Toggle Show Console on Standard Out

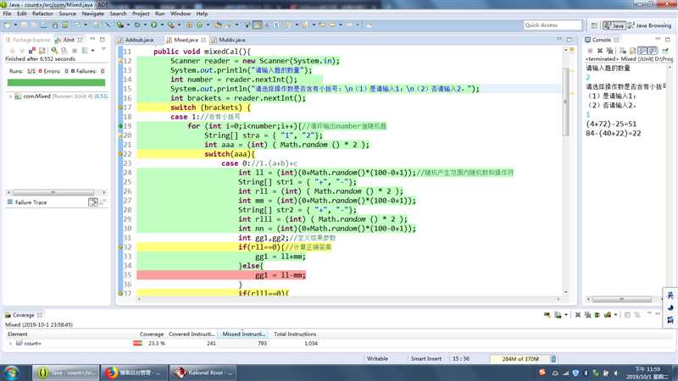[x=642, y=51]
